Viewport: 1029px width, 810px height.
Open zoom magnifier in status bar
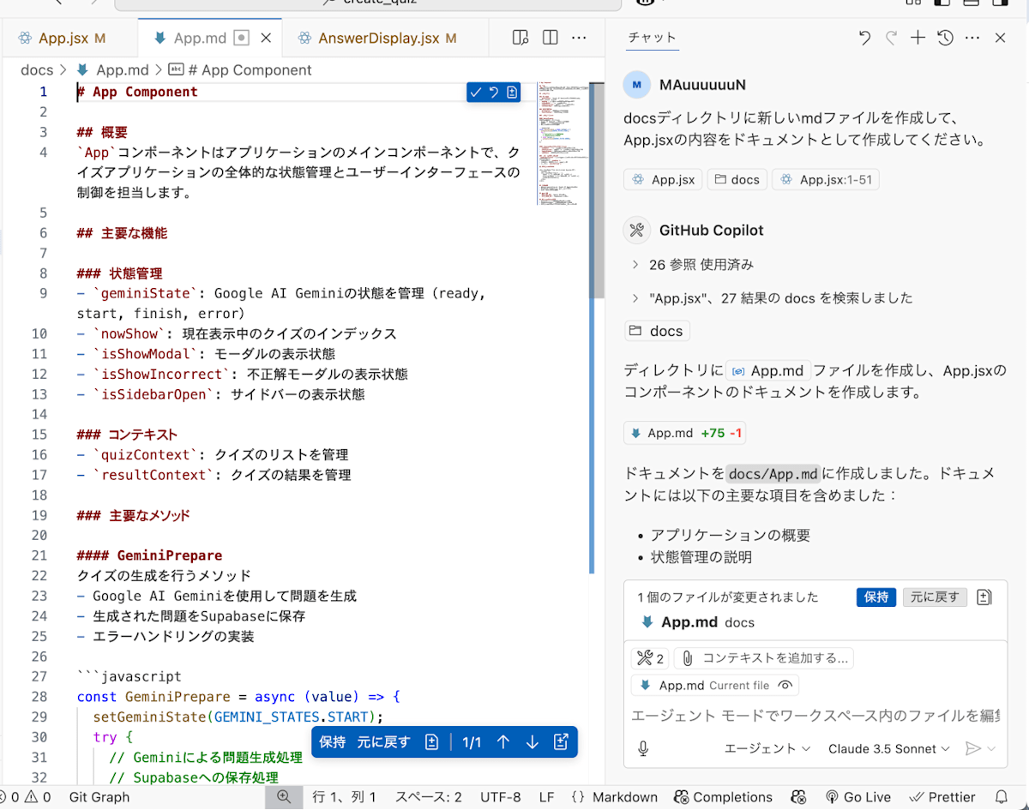pos(284,797)
